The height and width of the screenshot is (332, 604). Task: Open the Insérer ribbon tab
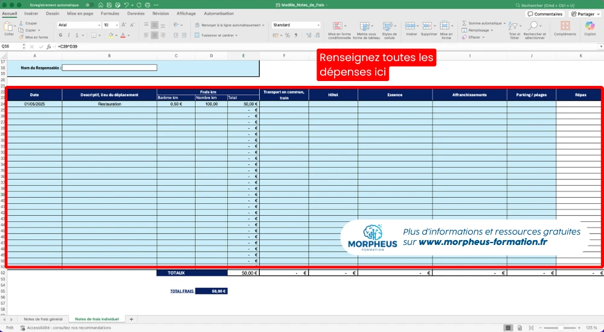pyautogui.click(x=31, y=13)
